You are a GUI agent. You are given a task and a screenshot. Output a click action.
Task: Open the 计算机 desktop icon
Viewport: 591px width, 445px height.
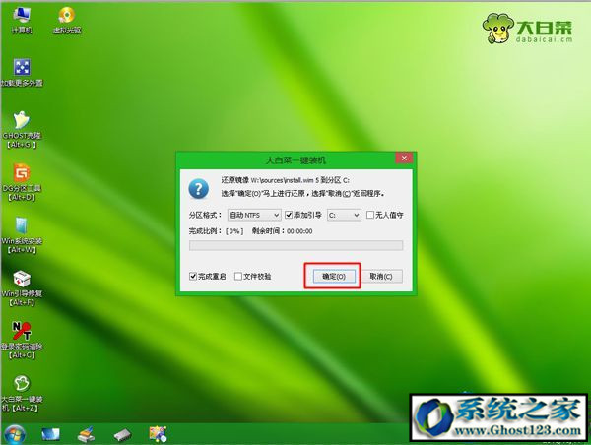pyautogui.click(x=21, y=16)
